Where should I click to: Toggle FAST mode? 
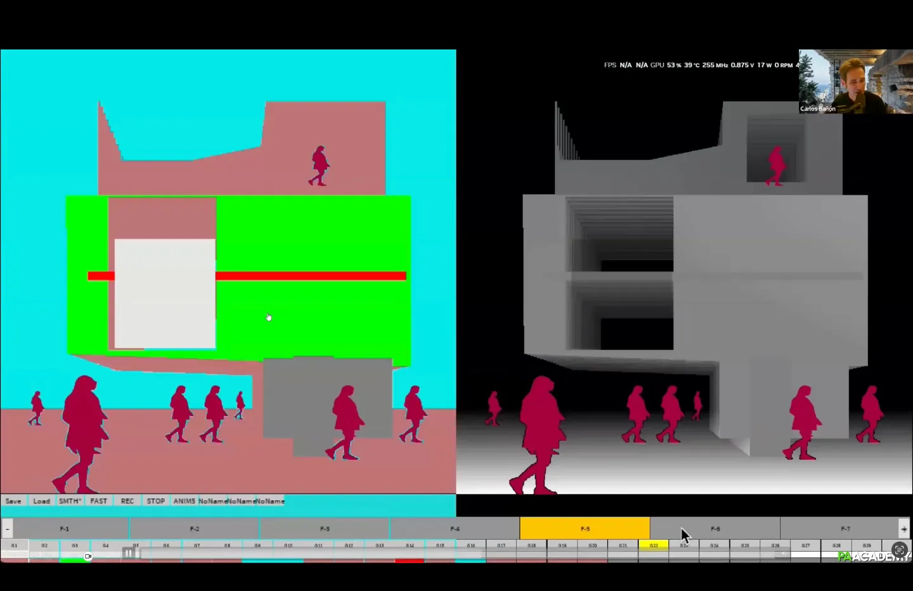pos(98,501)
